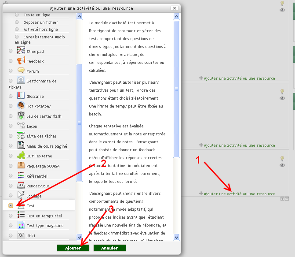Click the Jeu de cartes flash icon
This screenshot has height=257, width=295.
(21, 115)
